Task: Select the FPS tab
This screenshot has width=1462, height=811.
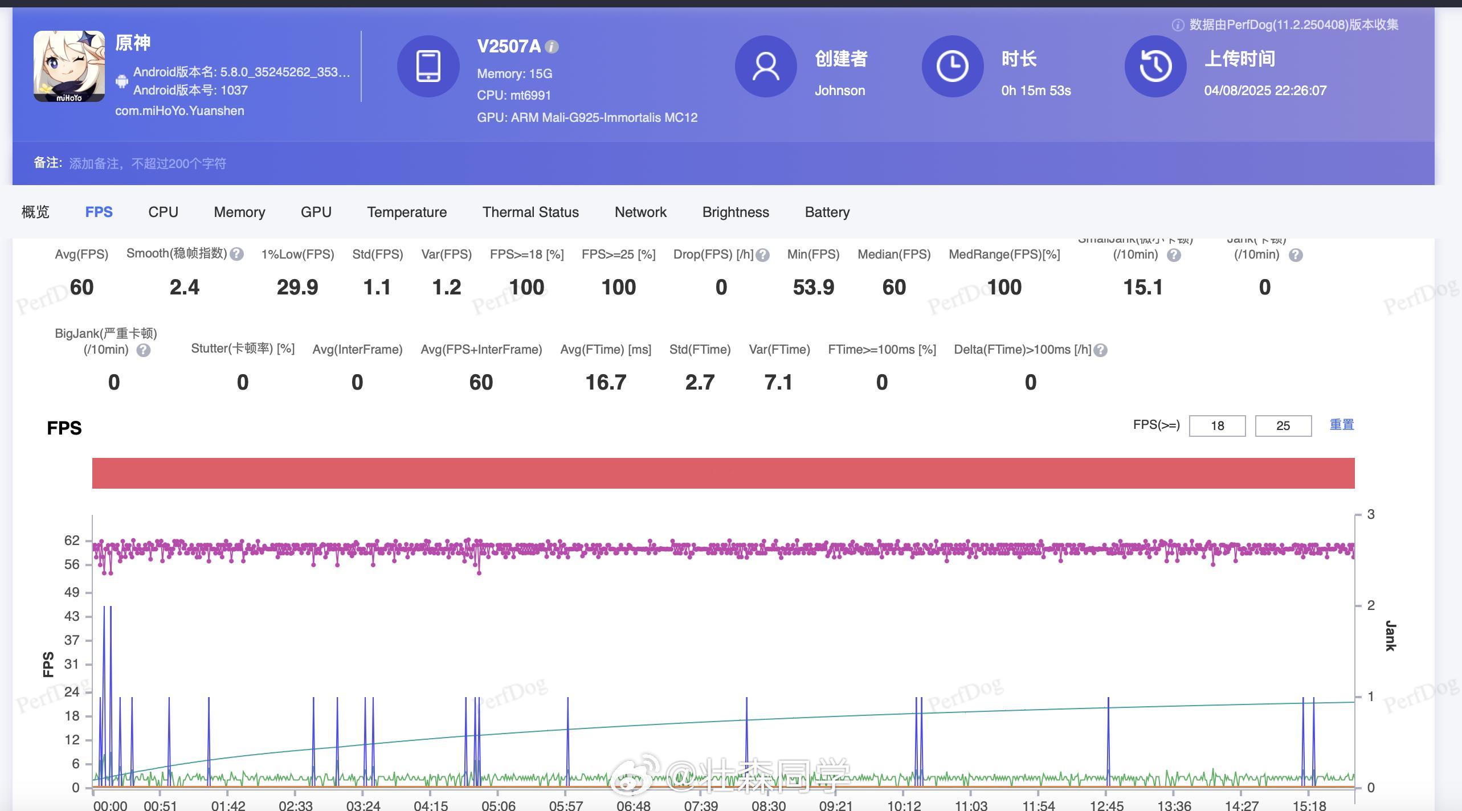Action: click(99, 212)
